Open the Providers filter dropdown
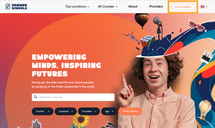The image size is (215, 128). click(x=89, y=111)
